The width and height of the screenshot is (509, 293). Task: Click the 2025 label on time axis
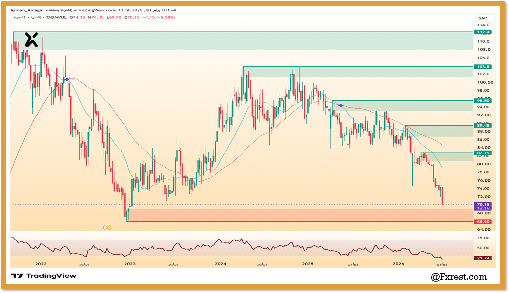308,264
